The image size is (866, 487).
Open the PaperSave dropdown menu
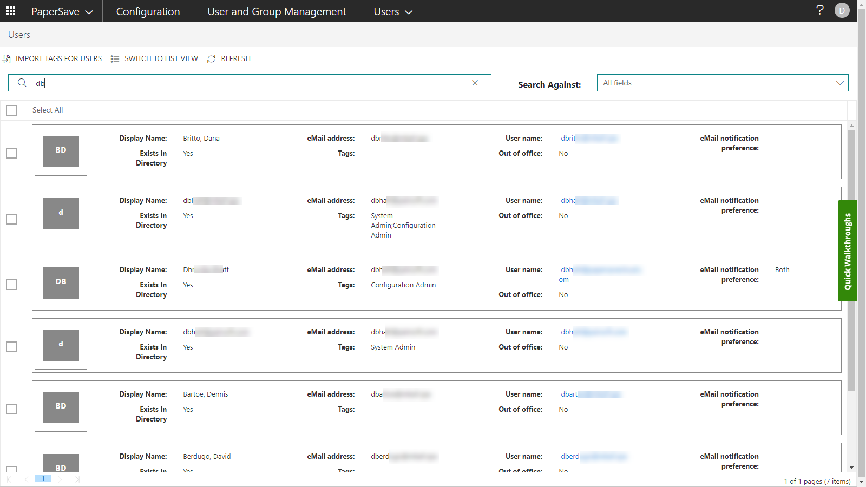[x=62, y=11]
